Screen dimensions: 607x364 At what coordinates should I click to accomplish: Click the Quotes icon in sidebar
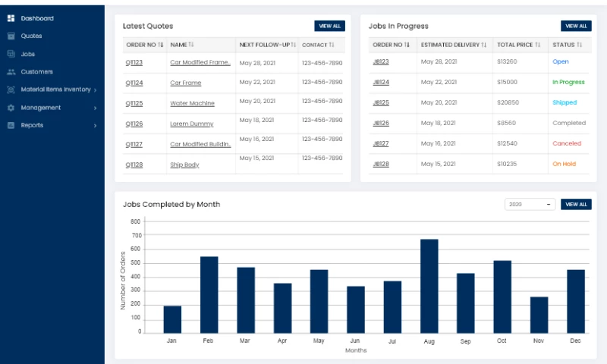tap(11, 36)
